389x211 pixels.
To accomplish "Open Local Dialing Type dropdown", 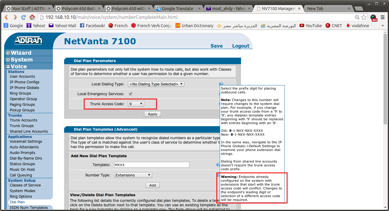I will 156,84.
